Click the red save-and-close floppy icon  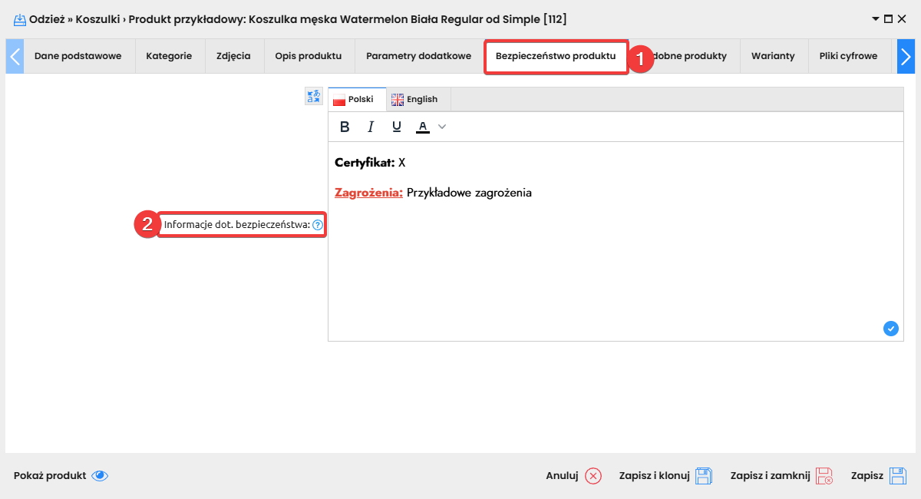(x=824, y=476)
